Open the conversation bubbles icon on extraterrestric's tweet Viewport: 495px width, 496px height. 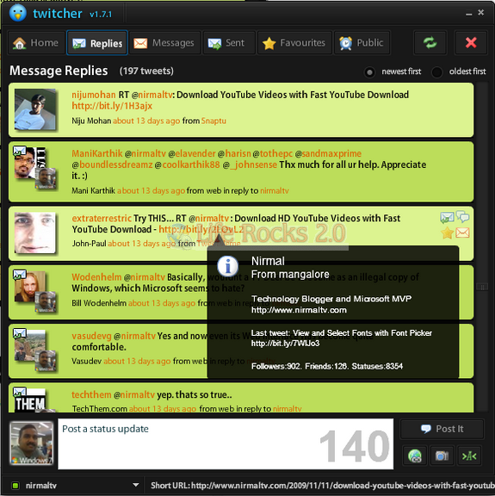[x=463, y=217]
